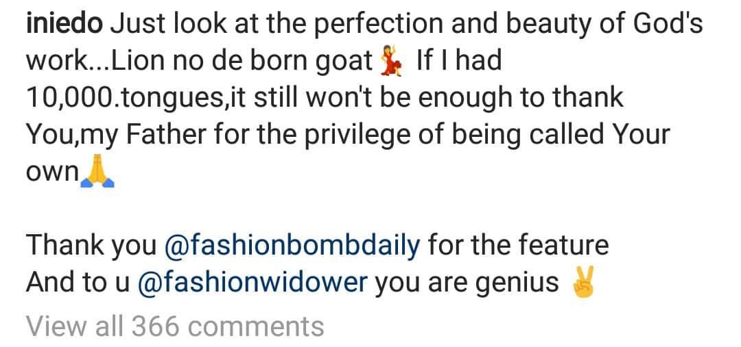Click the phrase 'Lion no de born goat'

click(x=240, y=62)
